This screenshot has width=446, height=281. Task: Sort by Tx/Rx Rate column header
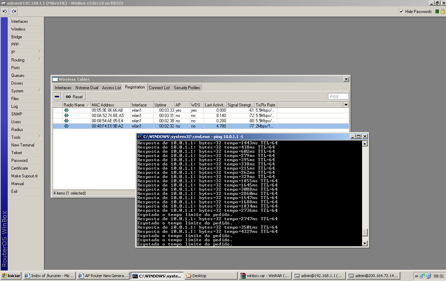click(266, 105)
